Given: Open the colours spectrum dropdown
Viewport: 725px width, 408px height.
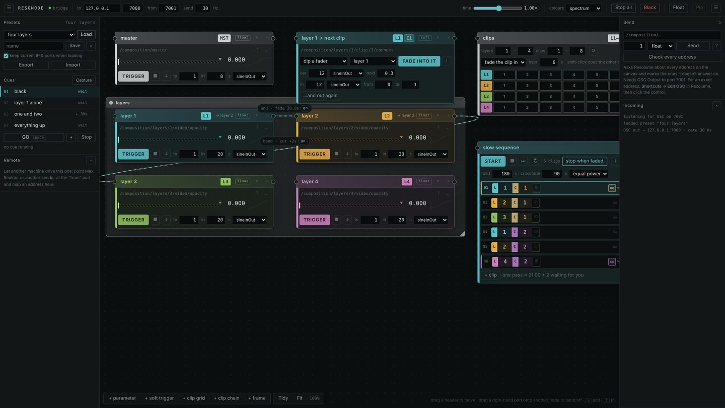Looking at the screenshot, I should point(584,8).
